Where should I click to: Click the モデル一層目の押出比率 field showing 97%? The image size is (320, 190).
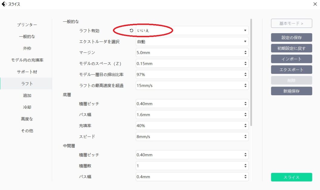[192, 74]
